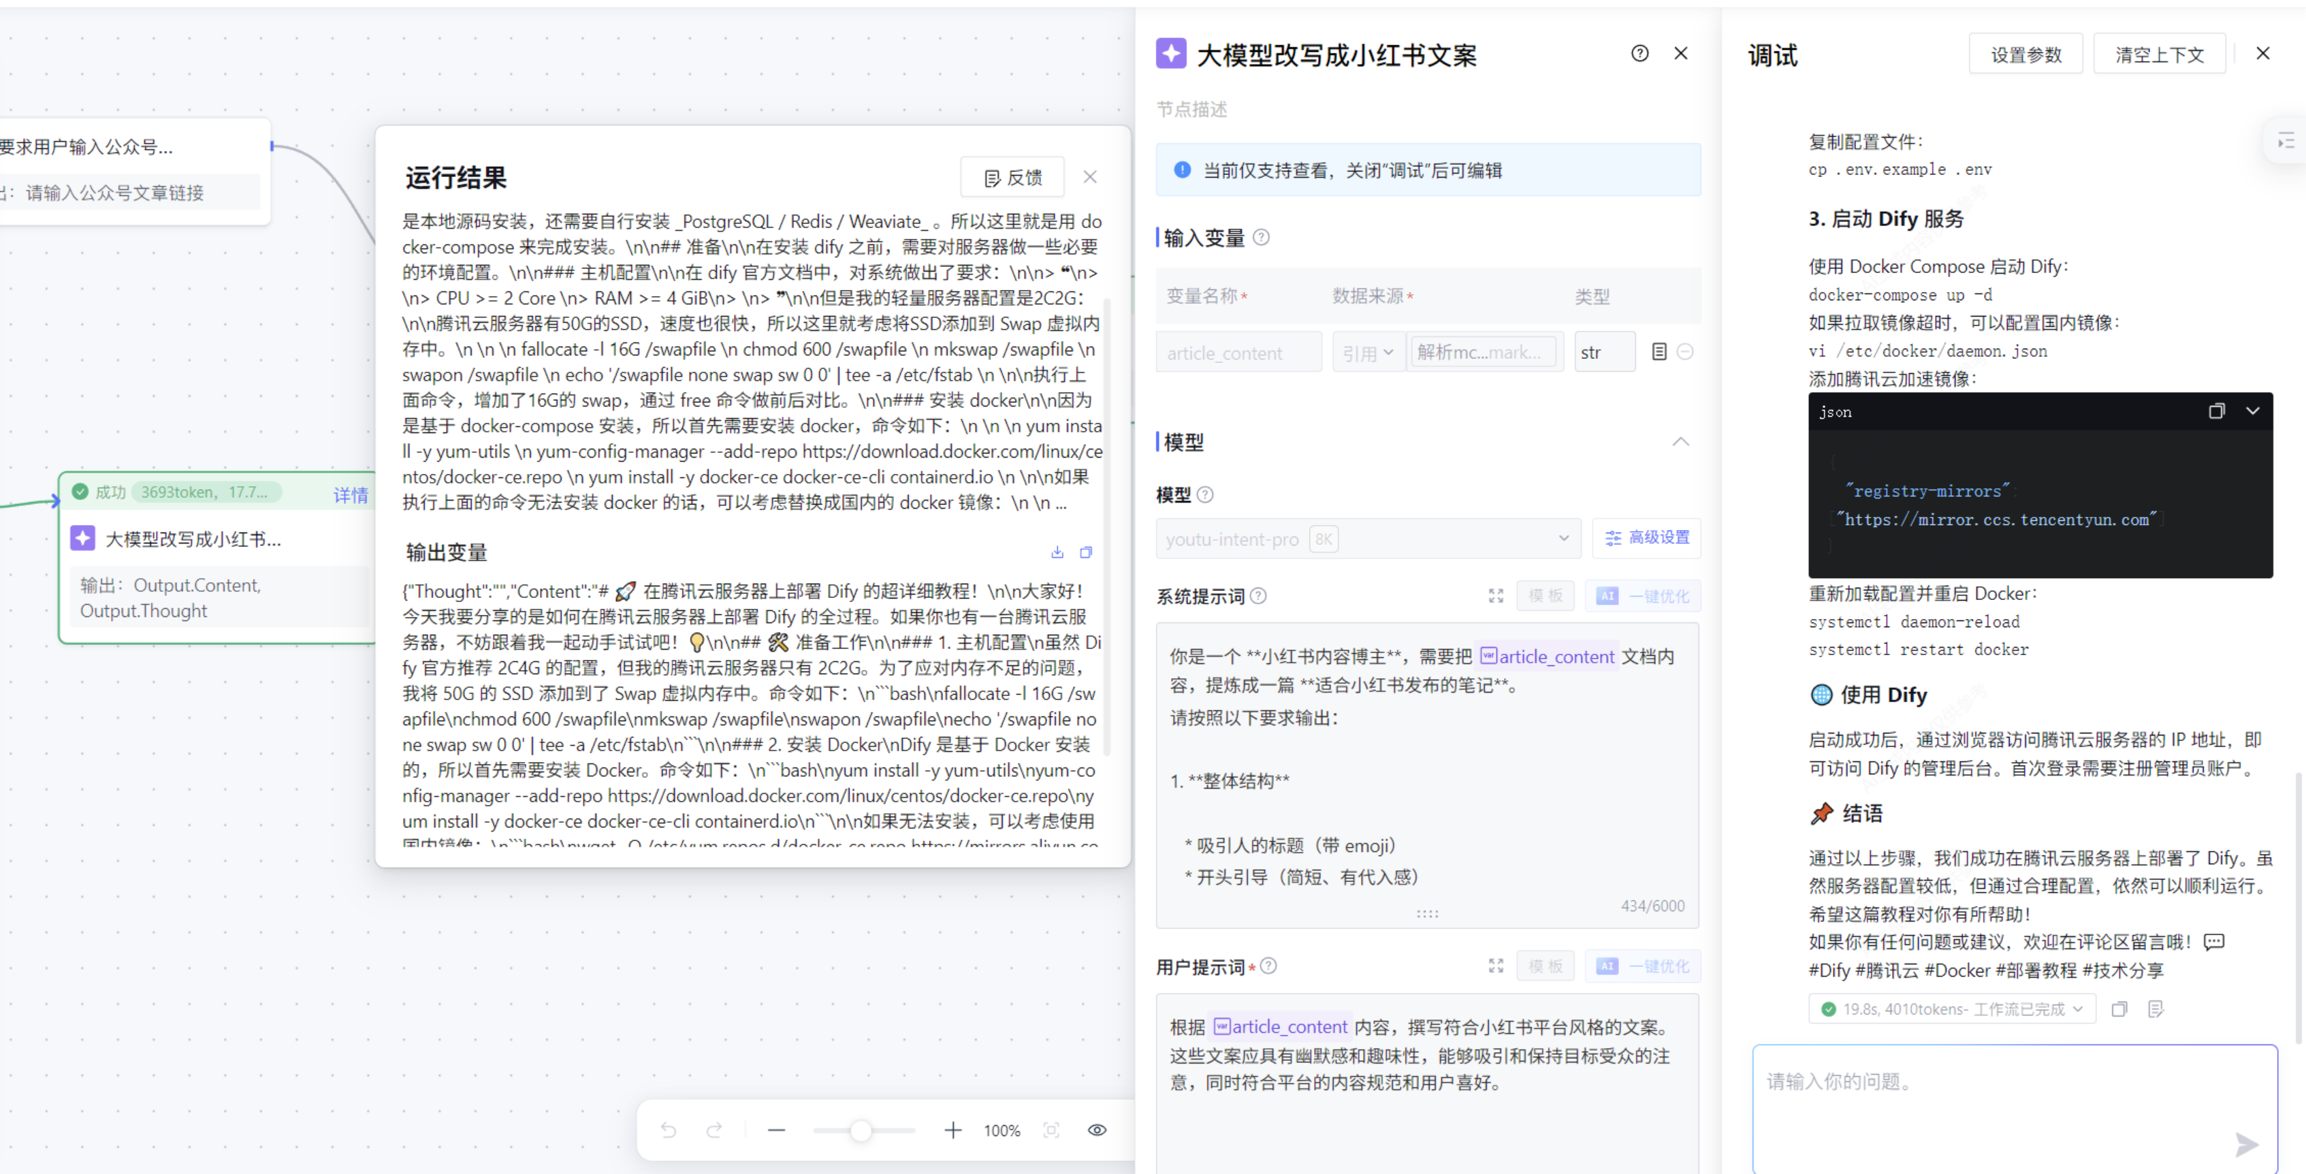Download the output variable result
The height and width of the screenshot is (1174, 2306).
pyautogui.click(x=1057, y=552)
